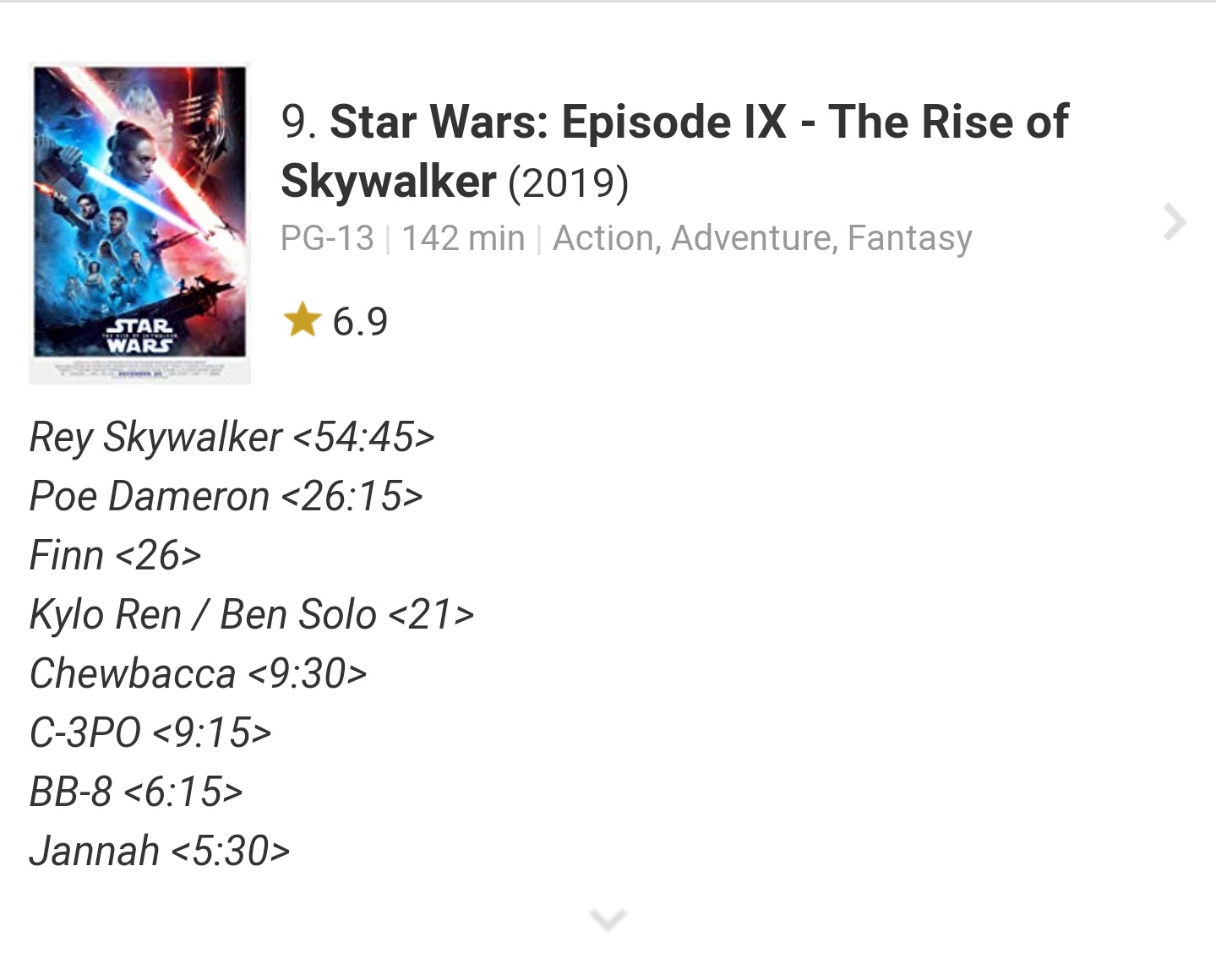1216x975 pixels.
Task: Select the 142 min runtime text
Action: click(463, 238)
